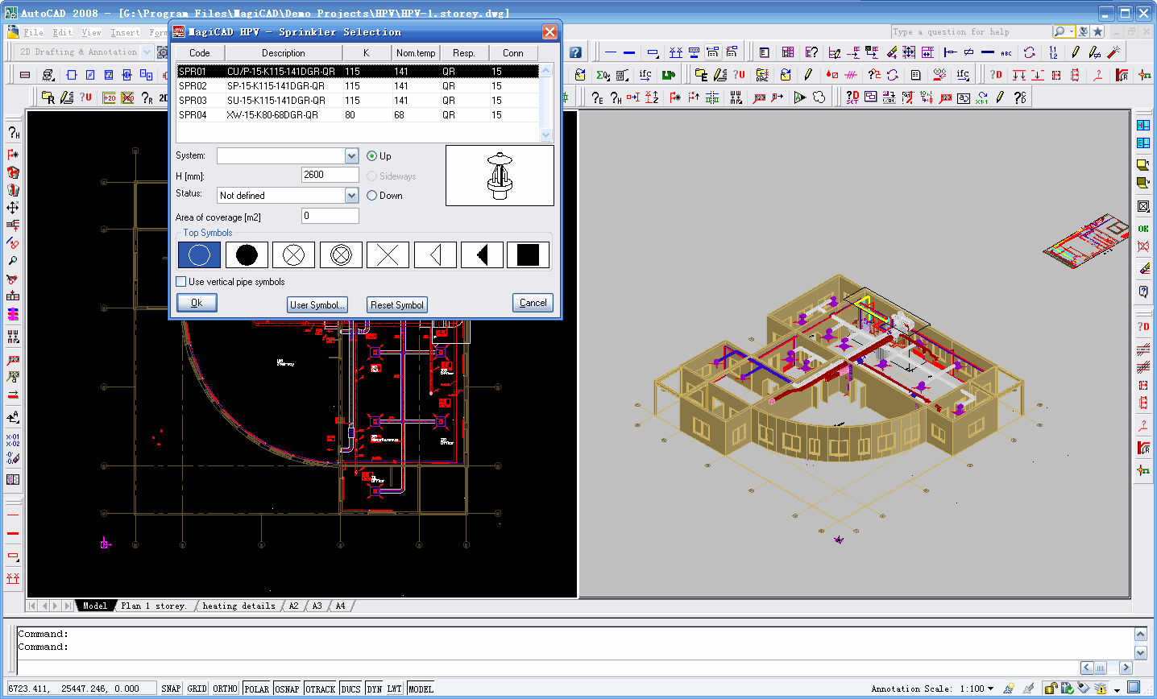Click the move arrows icon in left toolbar
The width and height of the screenshot is (1157, 699).
pos(13,208)
